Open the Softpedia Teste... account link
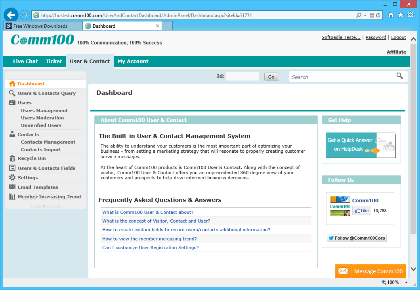Screen dimensions: 420x290 (341, 37)
